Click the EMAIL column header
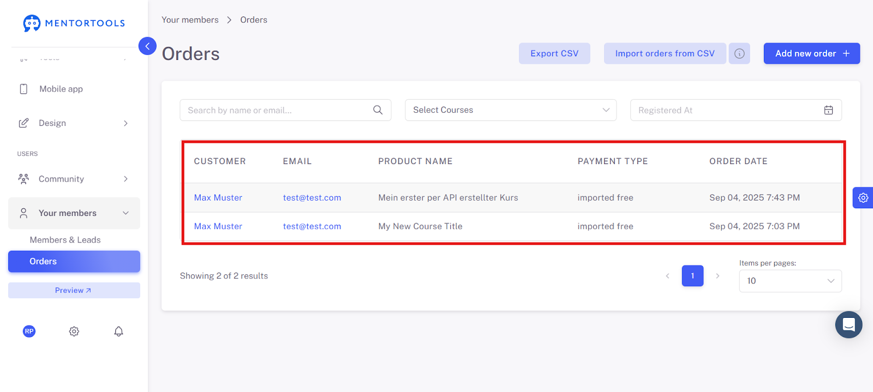This screenshot has height=392, width=873. [297, 161]
